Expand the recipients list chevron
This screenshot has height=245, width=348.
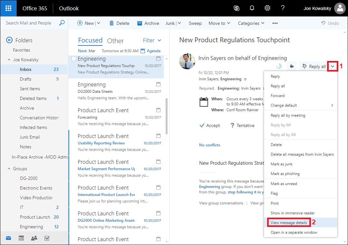245,79
